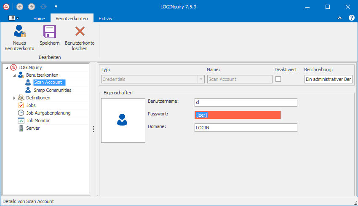This screenshot has height=206, width=358.
Task: Click the Scan Account user icon in tree
Action: (x=28, y=83)
